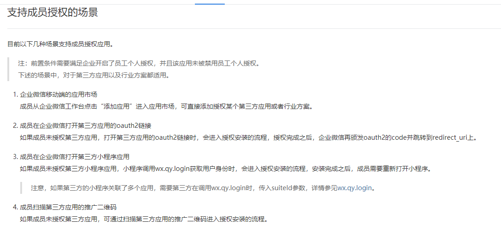501x247 pixels.
Task: Click list item 1 企业微信移动端的应用市场
Action: [58, 94]
